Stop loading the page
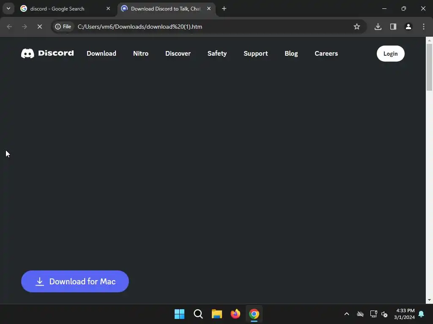The height and width of the screenshot is (324, 433). click(x=39, y=27)
